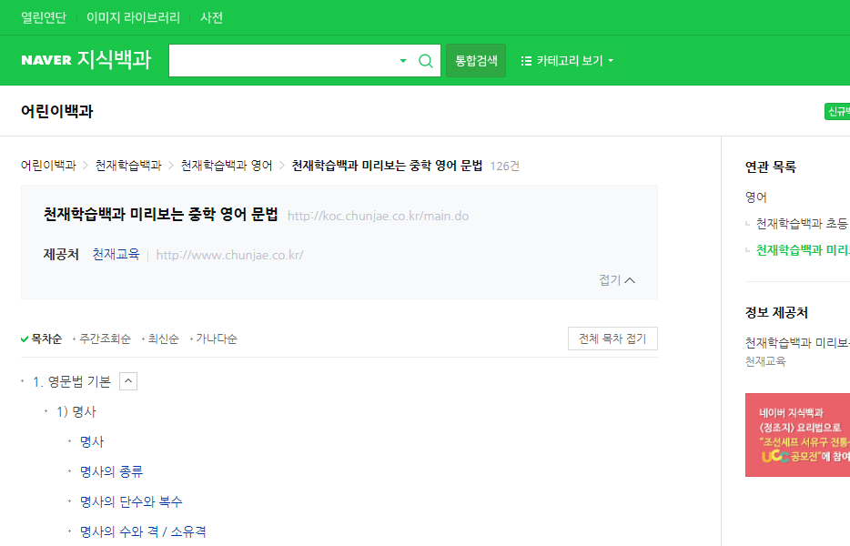
Task: Collapse the 1. 영문법 기본 section
Action: pos(128,381)
